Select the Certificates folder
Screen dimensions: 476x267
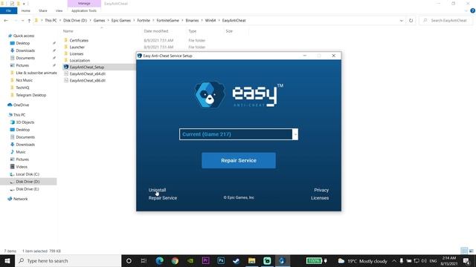tap(79, 40)
